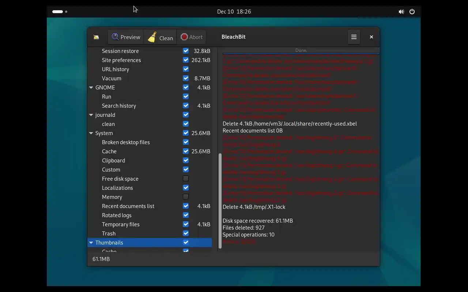The image size is (468, 292).
Task: Click 'Disk space recovered: 61.1MB' log line
Action: pyautogui.click(x=258, y=221)
